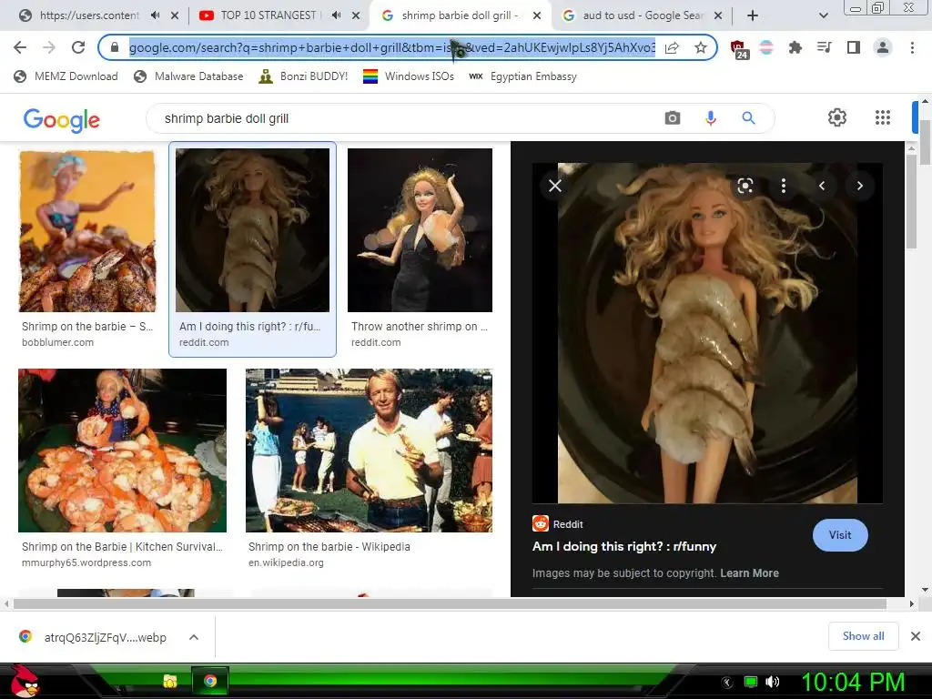Go to the Google home logo
The height and width of the screenshot is (699, 932).
[x=62, y=119]
